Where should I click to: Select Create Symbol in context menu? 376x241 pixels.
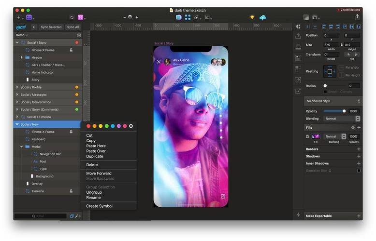pos(99,206)
